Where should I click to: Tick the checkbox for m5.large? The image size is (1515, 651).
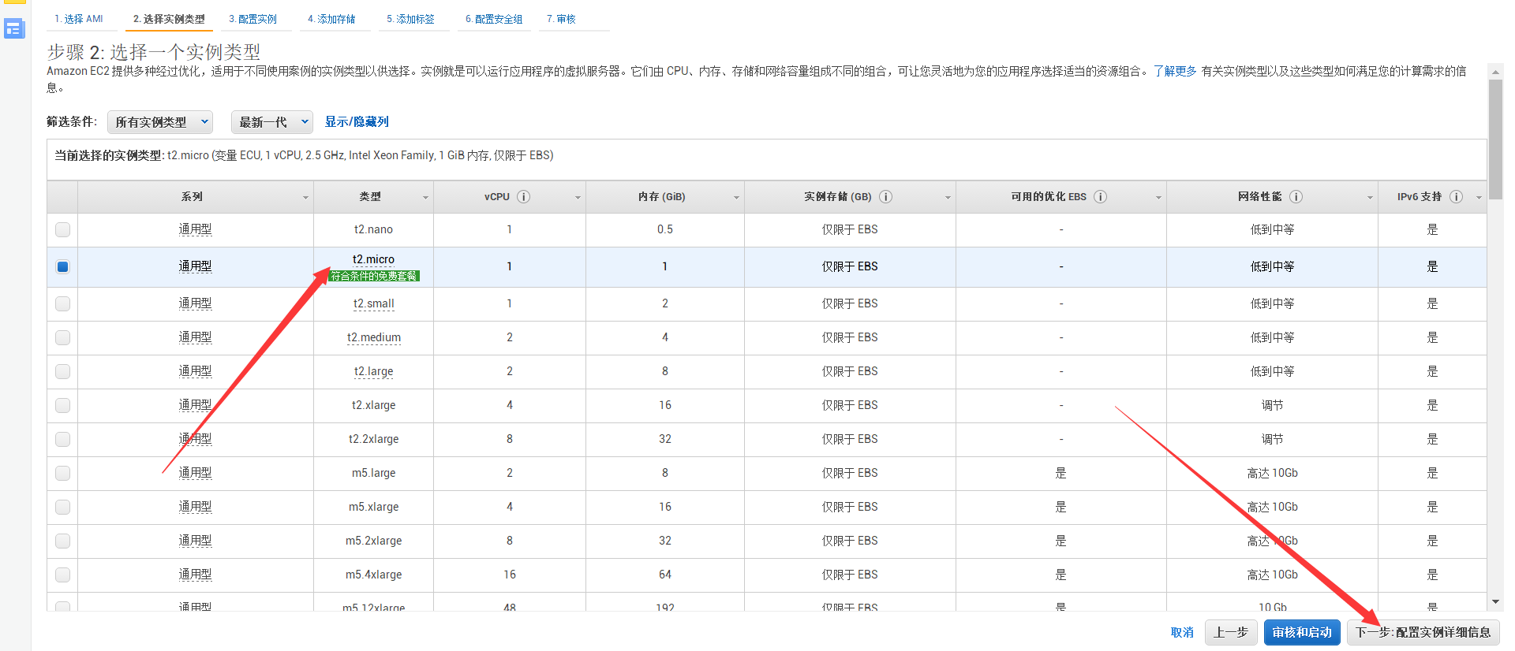tap(63, 473)
